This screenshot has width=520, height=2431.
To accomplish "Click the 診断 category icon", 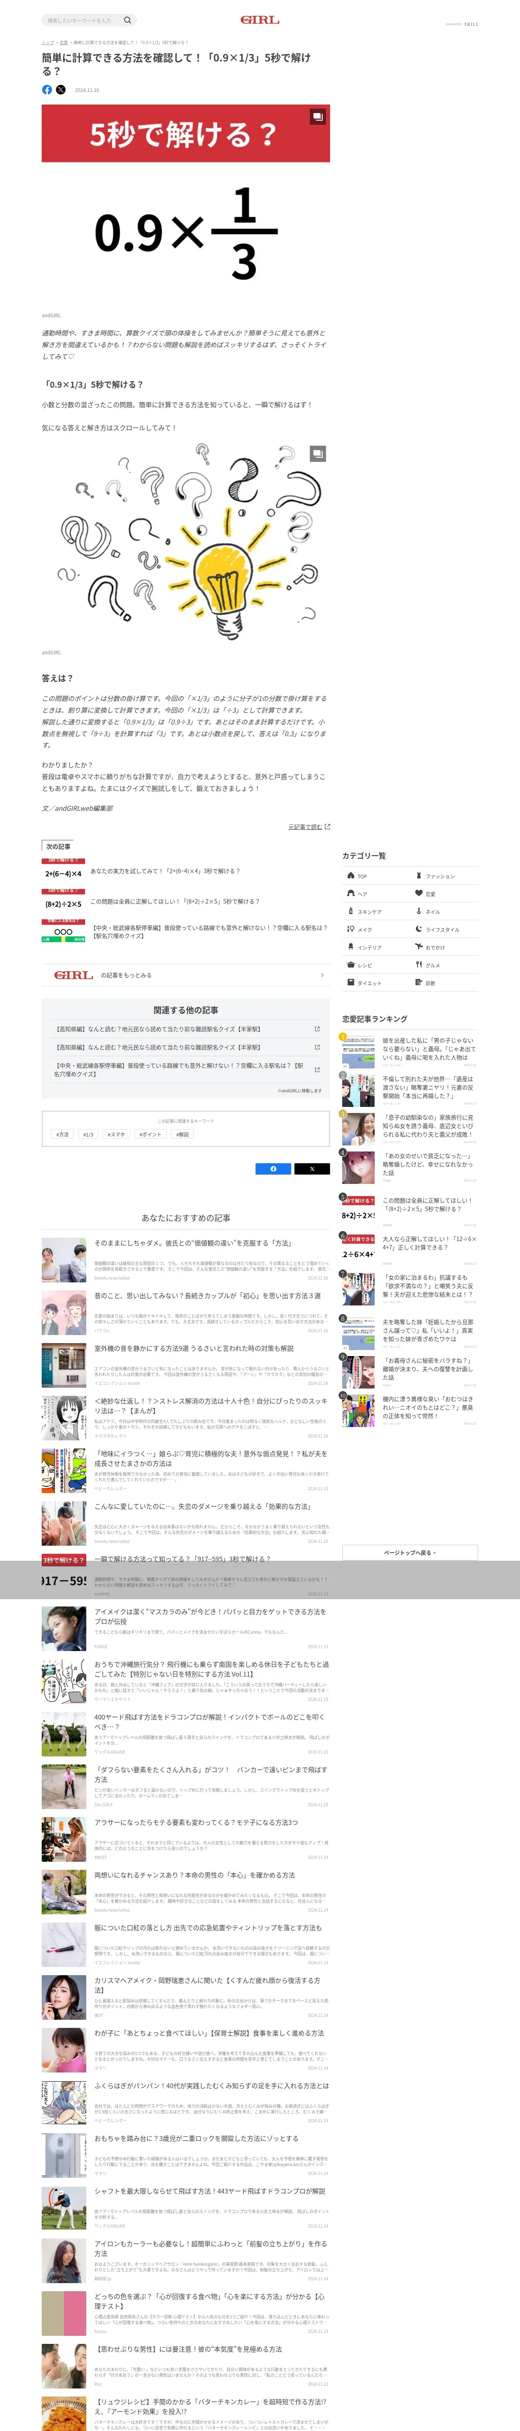I will click(419, 983).
